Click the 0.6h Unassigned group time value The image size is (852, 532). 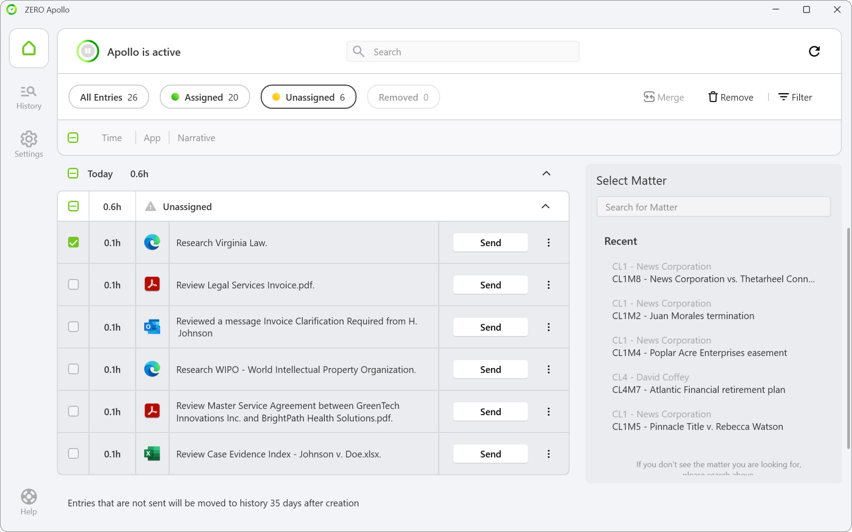(112, 206)
